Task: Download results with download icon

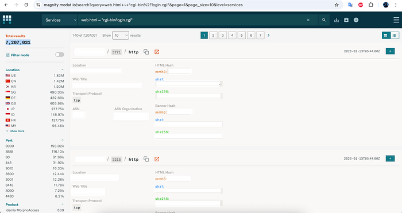Action: pos(337,20)
